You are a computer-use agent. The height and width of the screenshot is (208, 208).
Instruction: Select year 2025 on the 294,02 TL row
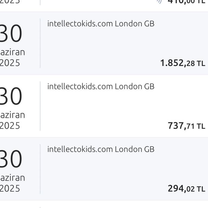click(x=10, y=188)
